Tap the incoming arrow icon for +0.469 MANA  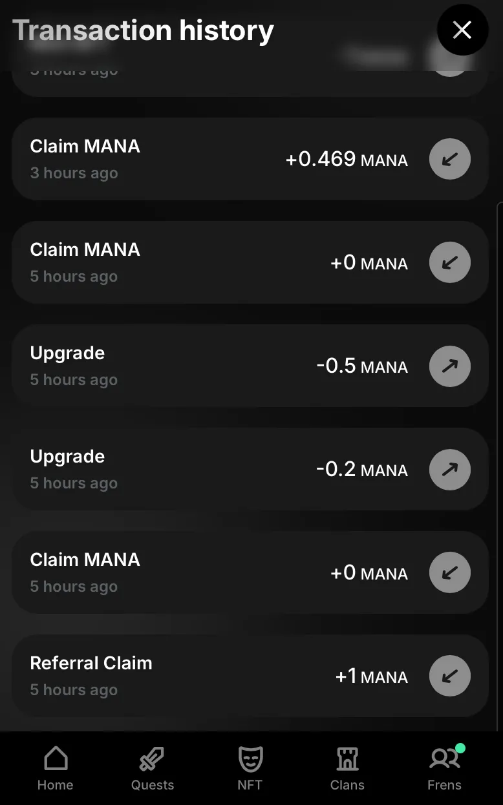(450, 159)
